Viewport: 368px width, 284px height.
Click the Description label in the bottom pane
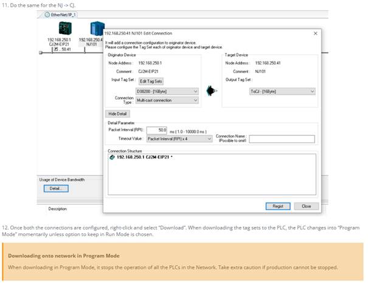click(x=58, y=209)
